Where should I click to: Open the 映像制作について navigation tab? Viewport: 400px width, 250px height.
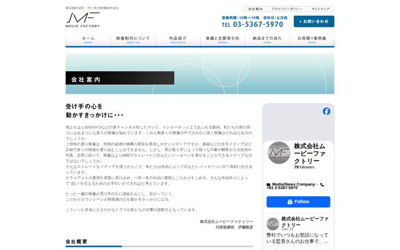pyautogui.click(x=133, y=40)
